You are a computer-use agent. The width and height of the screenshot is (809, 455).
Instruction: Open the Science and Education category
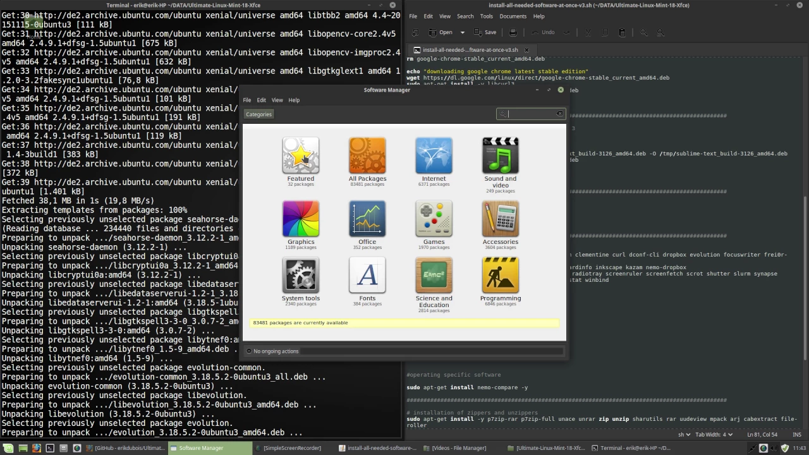434,284
